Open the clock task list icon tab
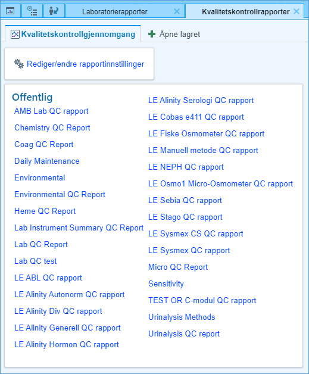 coord(32,11)
